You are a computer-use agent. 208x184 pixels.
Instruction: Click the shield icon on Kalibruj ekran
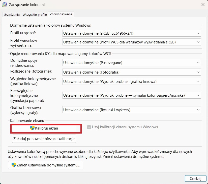pyautogui.click(x=32, y=128)
